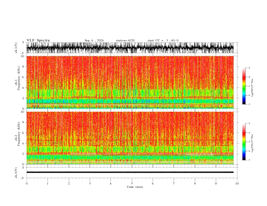Click the "VLF Spectra" plot title
This screenshot has width=267, height=206.
click(x=38, y=40)
